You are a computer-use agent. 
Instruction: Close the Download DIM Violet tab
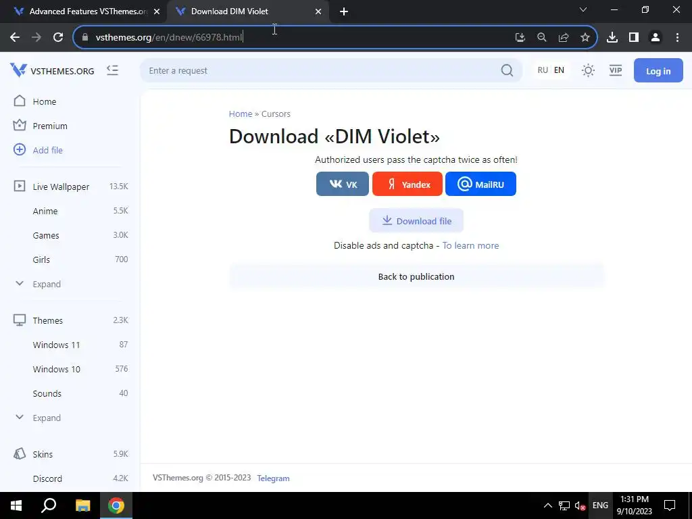(318, 11)
